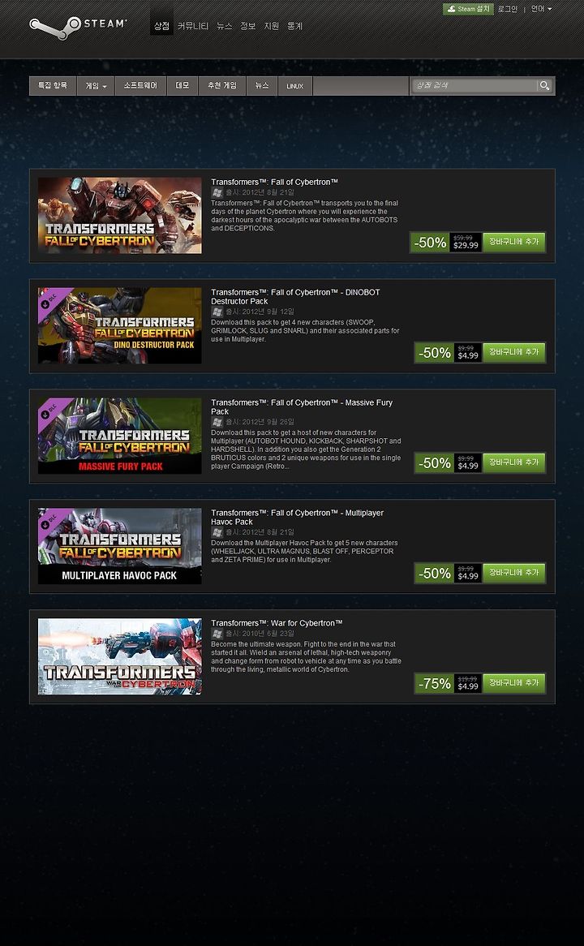Screen dimensions: 584x946
Task: Click Windows icon under Fall of Cybertron
Action: coord(217,192)
